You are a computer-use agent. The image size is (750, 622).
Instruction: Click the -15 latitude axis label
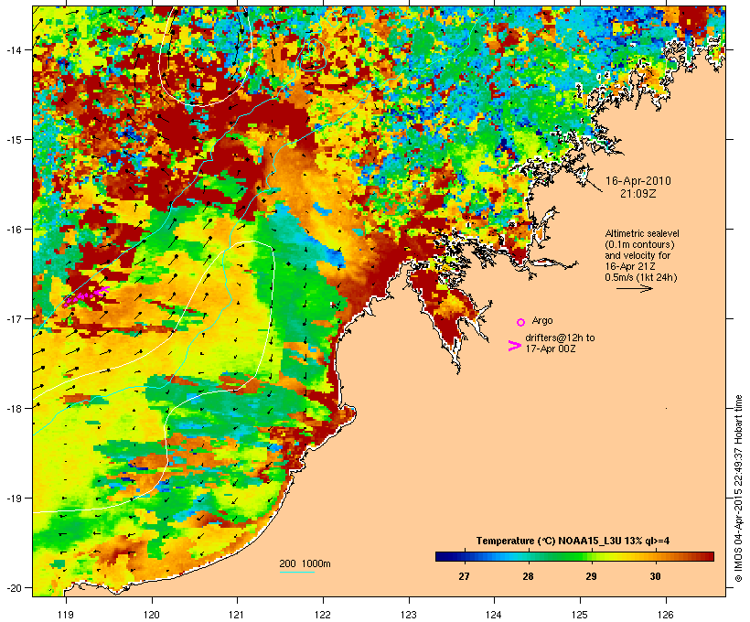14,140
